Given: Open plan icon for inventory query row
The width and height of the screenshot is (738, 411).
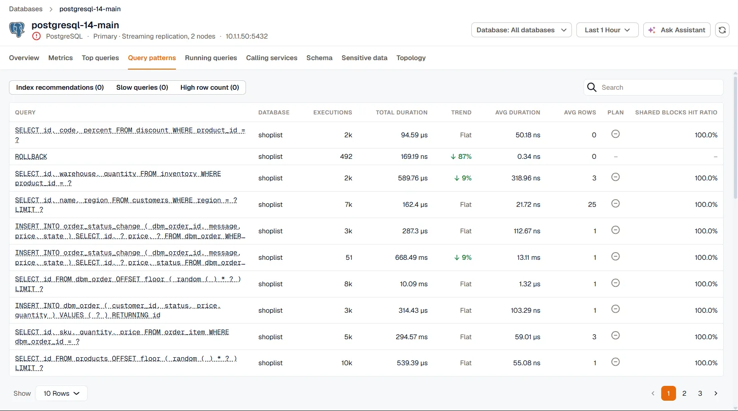Looking at the screenshot, I should [x=615, y=177].
